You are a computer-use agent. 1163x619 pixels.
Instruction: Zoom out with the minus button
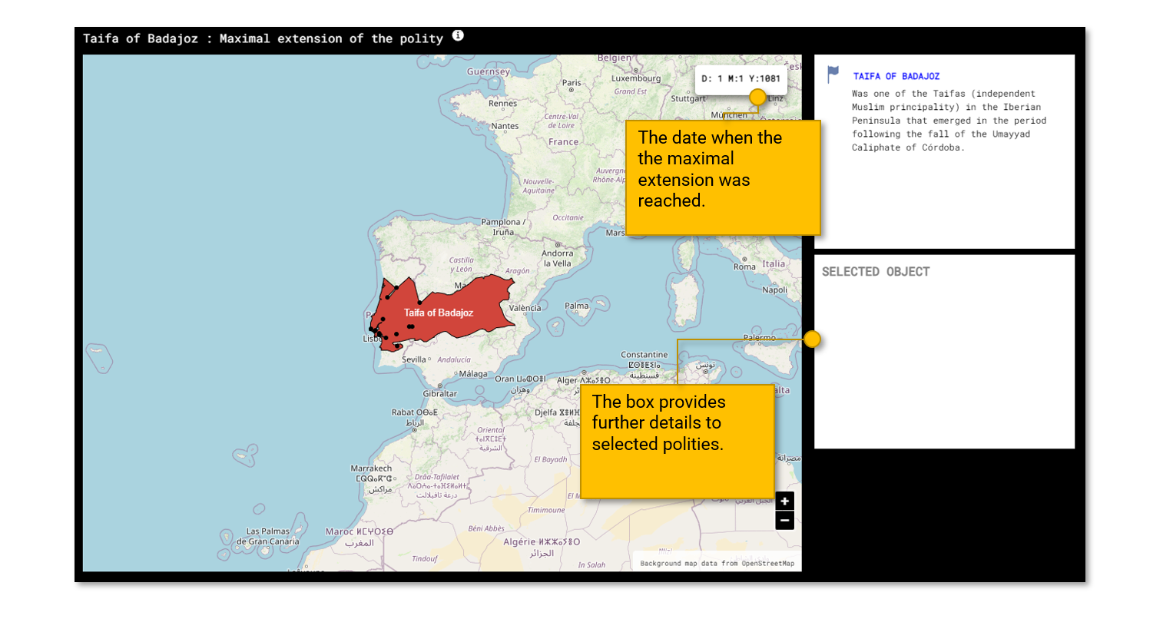tap(784, 521)
